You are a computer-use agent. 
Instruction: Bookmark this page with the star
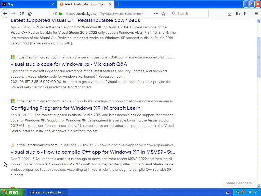click(163, 14)
